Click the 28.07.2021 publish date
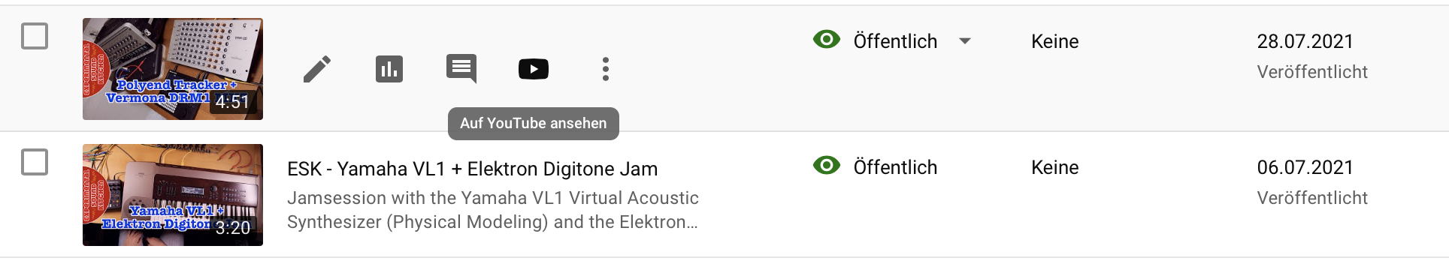The image size is (1449, 270). pyautogui.click(x=1305, y=41)
